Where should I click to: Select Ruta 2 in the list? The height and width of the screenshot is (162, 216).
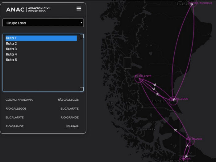(x=11, y=44)
